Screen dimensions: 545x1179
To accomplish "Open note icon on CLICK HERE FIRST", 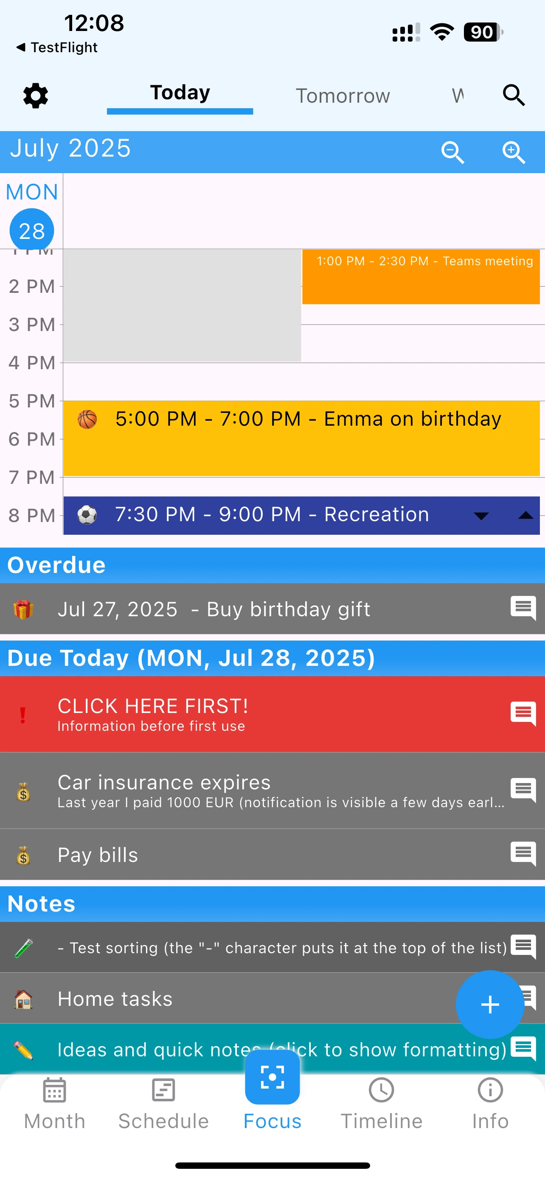I will [x=523, y=713].
